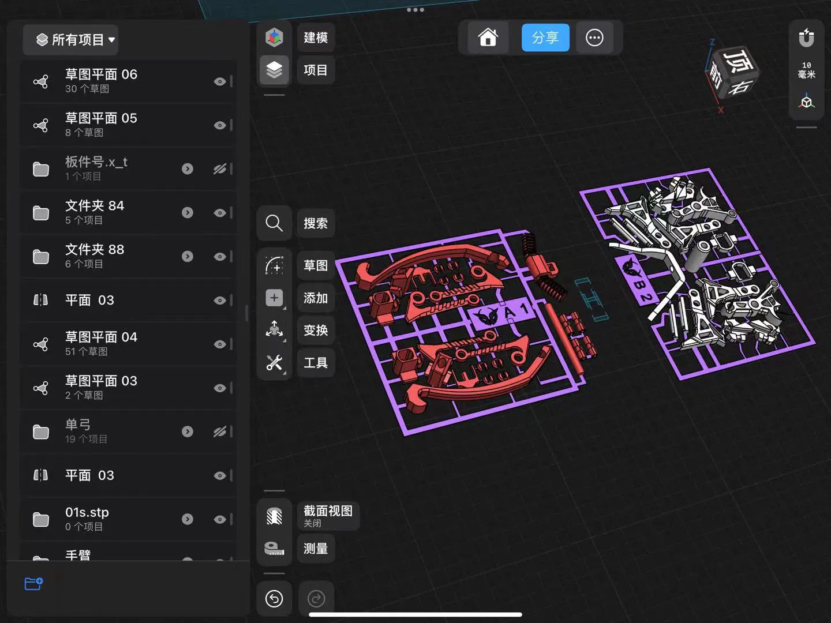The width and height of the screenshot is (831, 623).
Task: Open the 项目 layers stack icon
Action: [x=274, y=70]
